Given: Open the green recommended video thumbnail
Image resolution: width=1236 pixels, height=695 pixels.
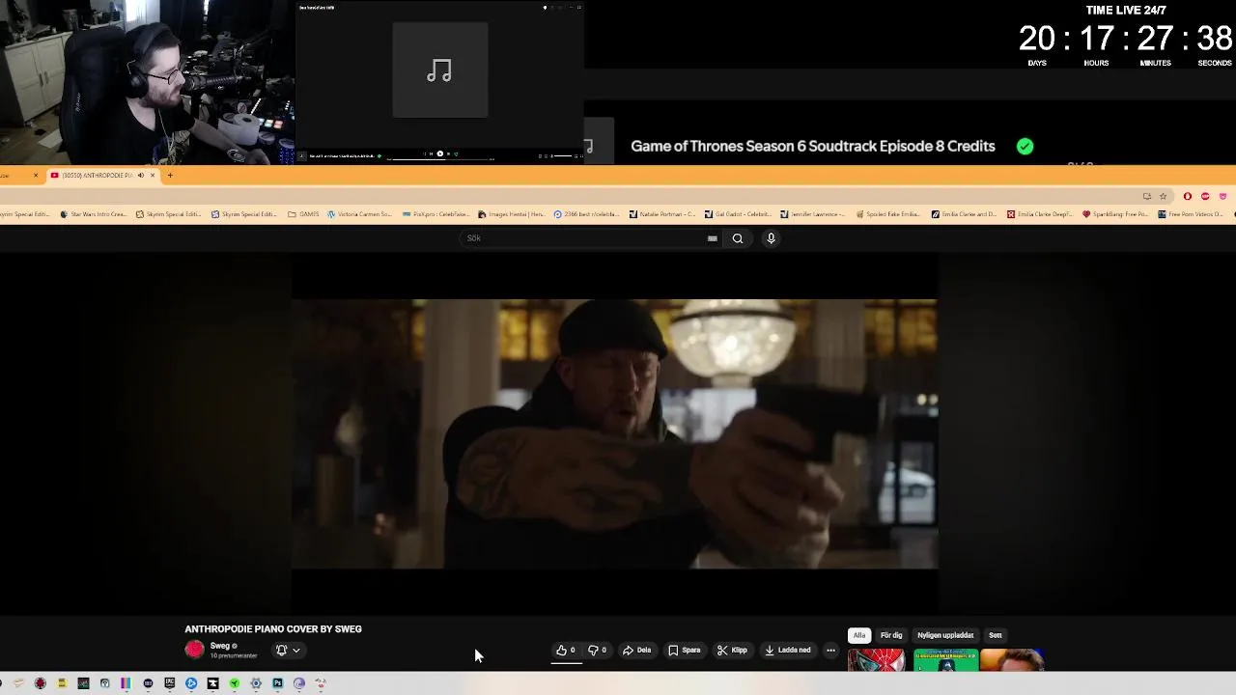Looking at the screenshot, I should tap(946, 660).
